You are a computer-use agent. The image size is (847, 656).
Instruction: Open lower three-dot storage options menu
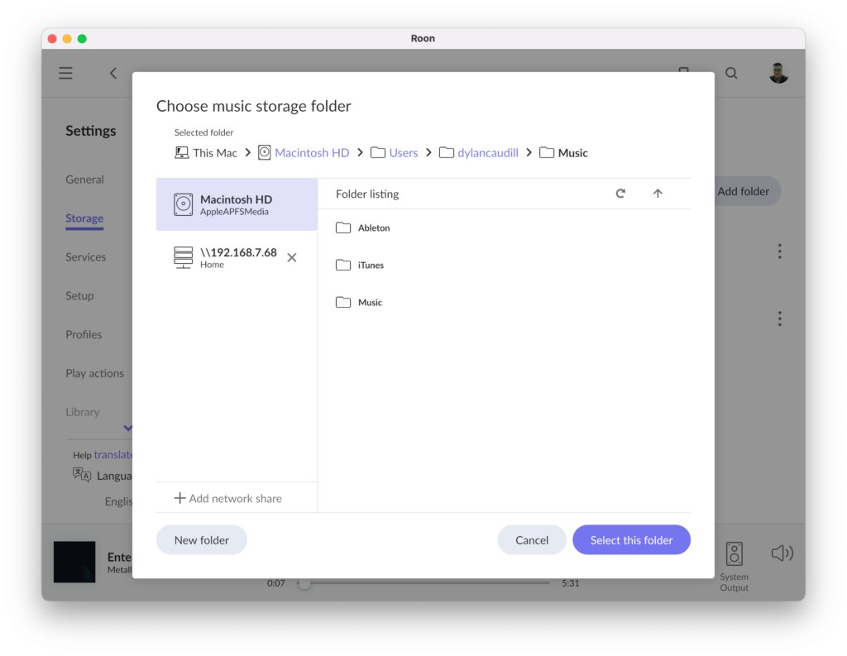(779, 318)
